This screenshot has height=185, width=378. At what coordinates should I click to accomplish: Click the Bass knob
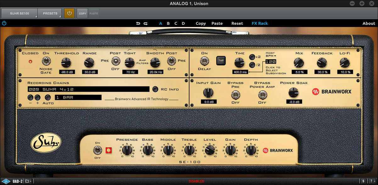coord(147,150)
